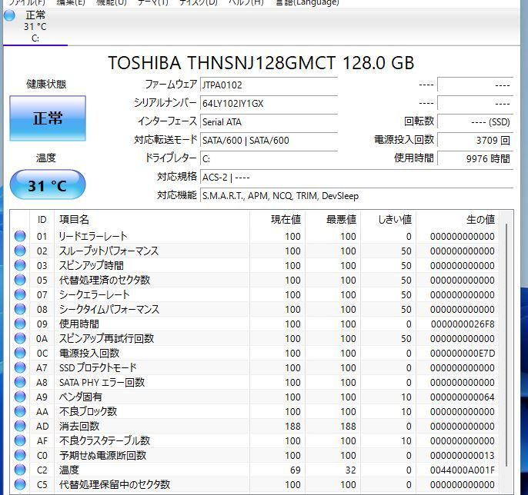Select the SATA PHY エラー回数 attribute name
This screenshot has width=528, height=495.
(x=102, y=382)
